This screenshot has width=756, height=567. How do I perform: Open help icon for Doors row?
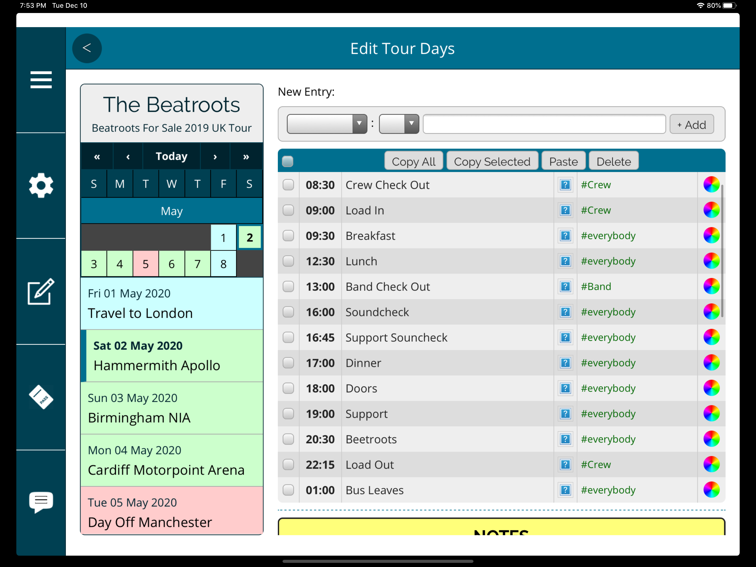[x=565, y=388]
